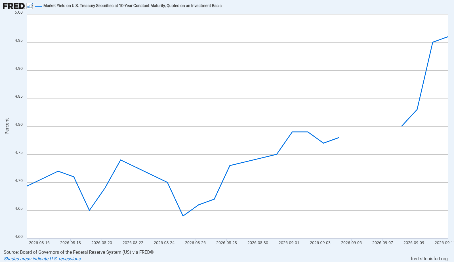
Task: Click the 4.80 y-axis value
Action: click(19, 124)
